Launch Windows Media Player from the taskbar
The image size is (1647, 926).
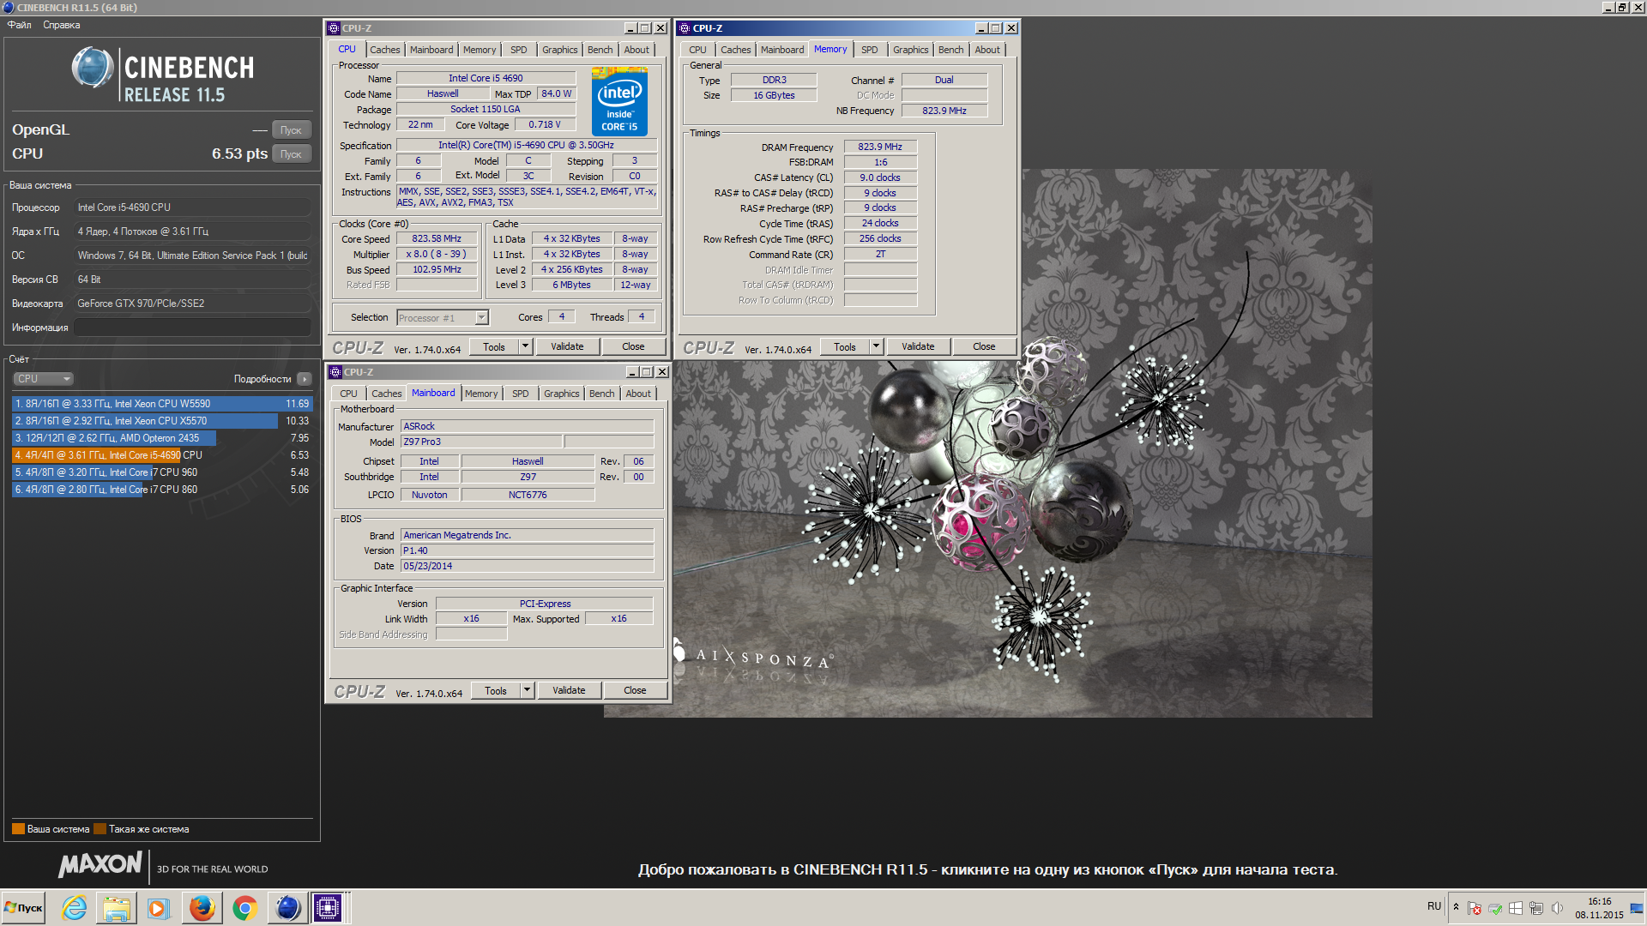tap(159, 908)
